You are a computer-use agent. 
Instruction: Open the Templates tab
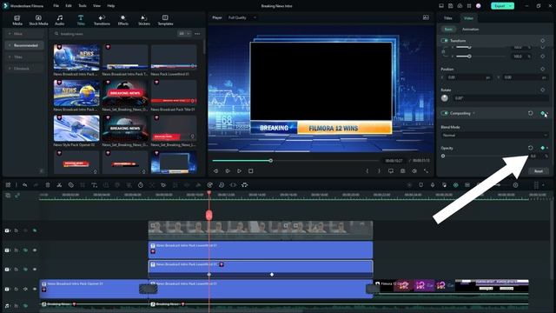(165, 20)
